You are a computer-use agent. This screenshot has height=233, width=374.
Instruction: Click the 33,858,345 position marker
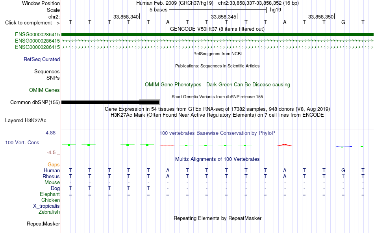pos(224,17)
